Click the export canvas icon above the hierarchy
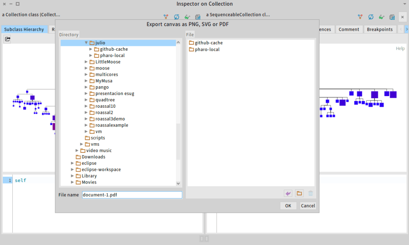This screenshot has width=409, height=245. point(8,39)
